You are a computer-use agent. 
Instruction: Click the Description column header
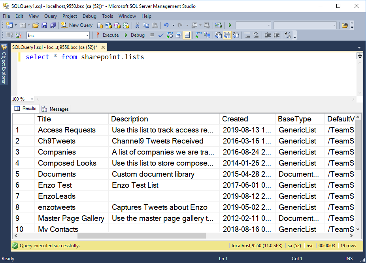click(x=164, y=119)
